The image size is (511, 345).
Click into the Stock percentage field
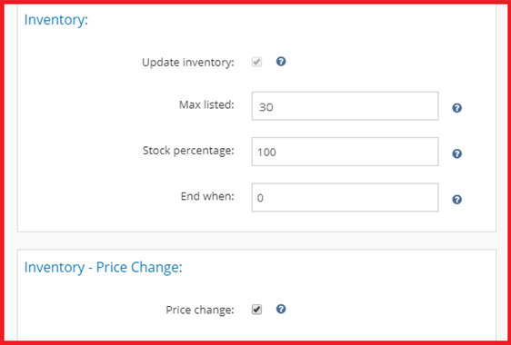346,152
